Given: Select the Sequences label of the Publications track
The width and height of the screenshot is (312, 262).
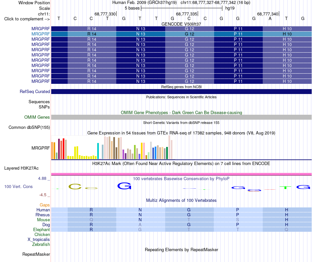Looking at the screenshot, I should click(x=39, y=102).
